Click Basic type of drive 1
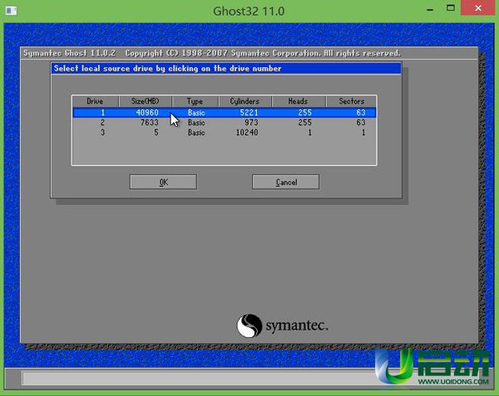Viewport: 499px width, 396px height. [x=196, y=112]
